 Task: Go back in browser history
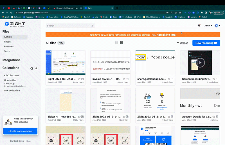pyautogui.click(x=3, y=13)
